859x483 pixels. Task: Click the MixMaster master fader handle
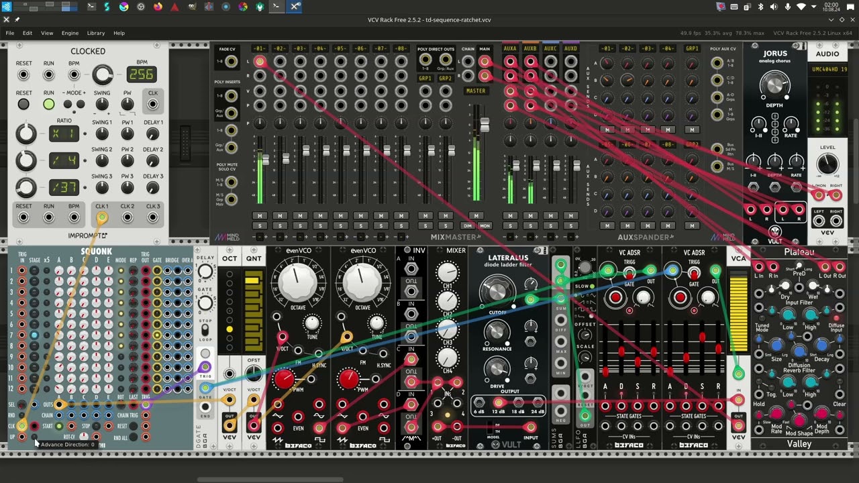pos(485,125)
